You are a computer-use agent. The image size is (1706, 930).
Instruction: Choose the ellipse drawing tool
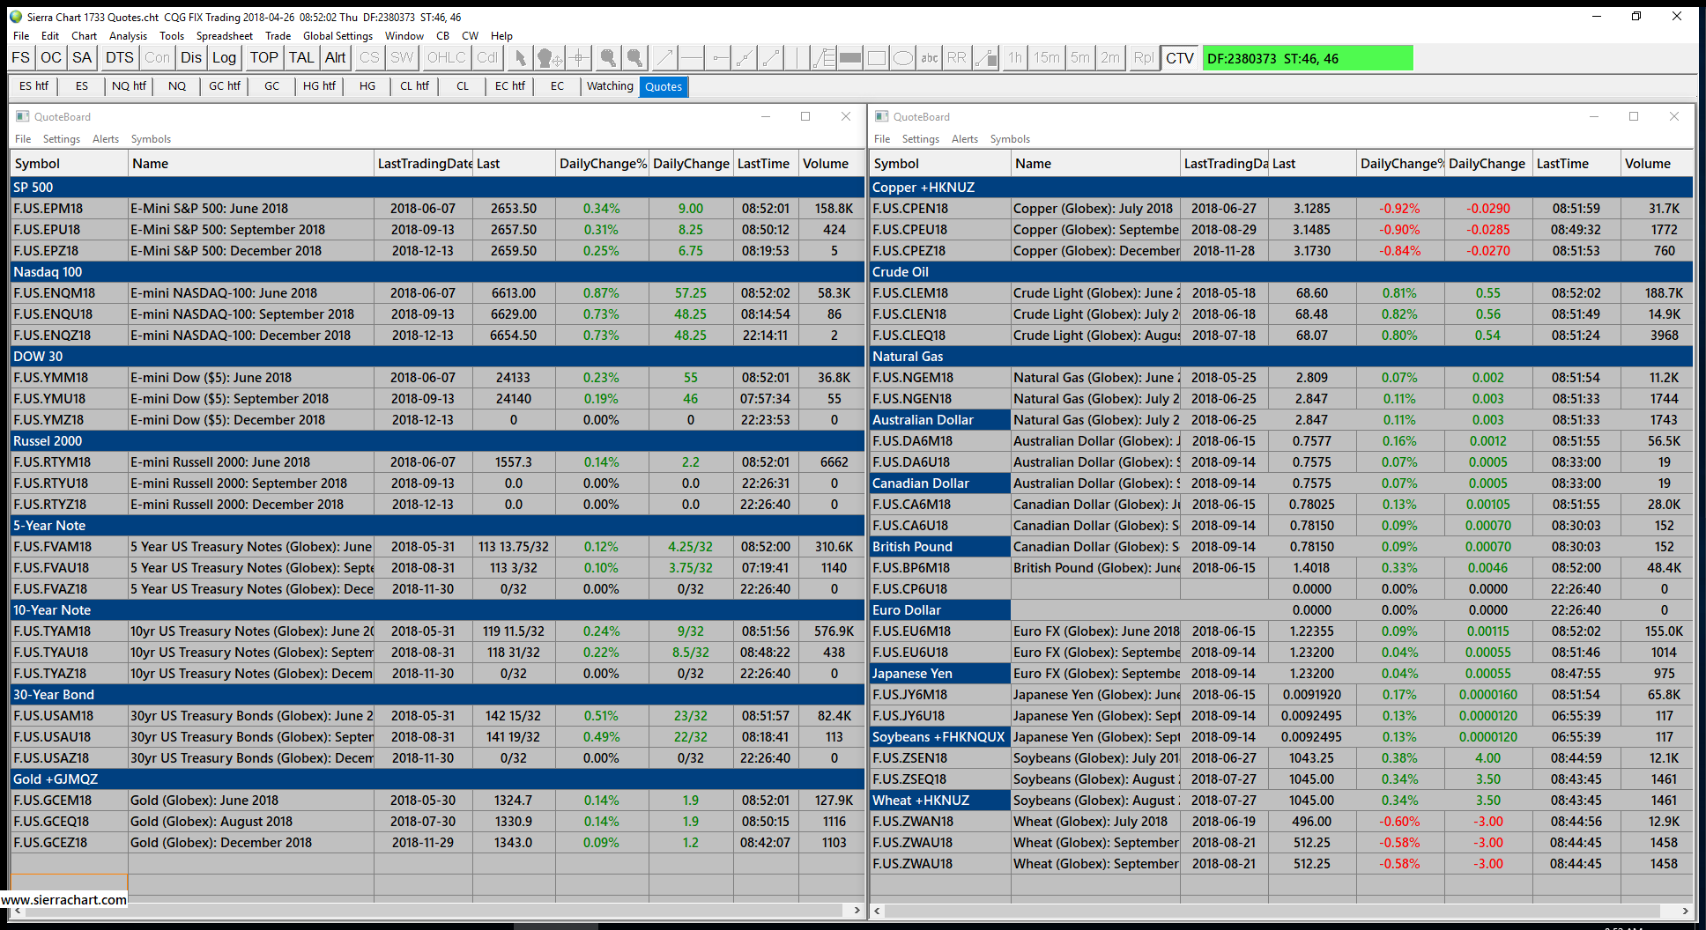[x=903, y=58]
